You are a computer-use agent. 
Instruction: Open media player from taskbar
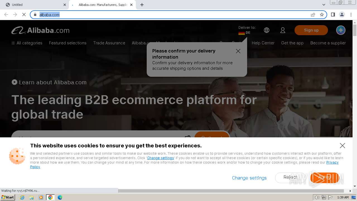pos(41,197)
